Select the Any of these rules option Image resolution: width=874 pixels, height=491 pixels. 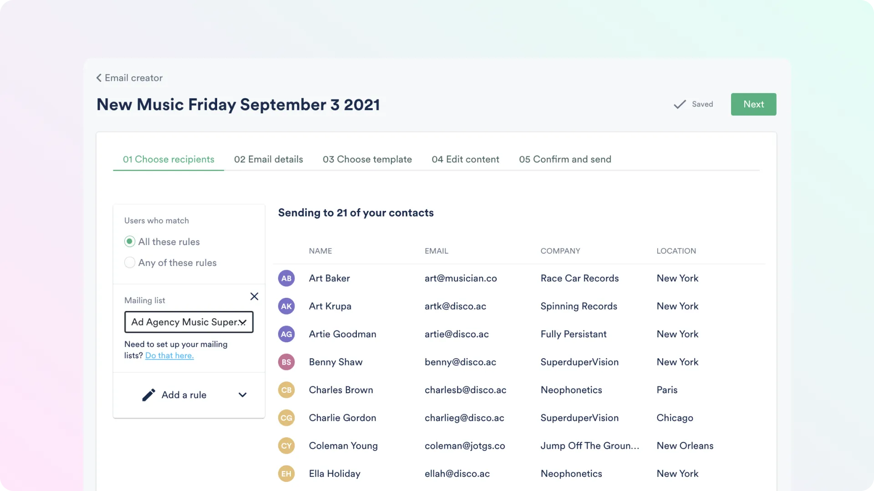(129, 262)
